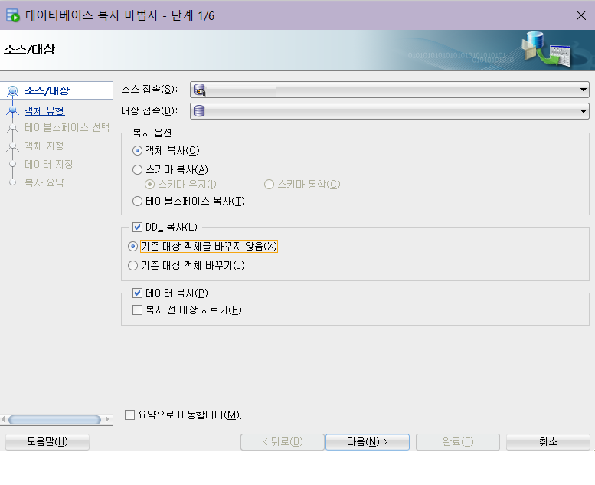This screenshot has width=595, height=485.
Task: Click the 도움말(H) button
Action: [47, 441]
